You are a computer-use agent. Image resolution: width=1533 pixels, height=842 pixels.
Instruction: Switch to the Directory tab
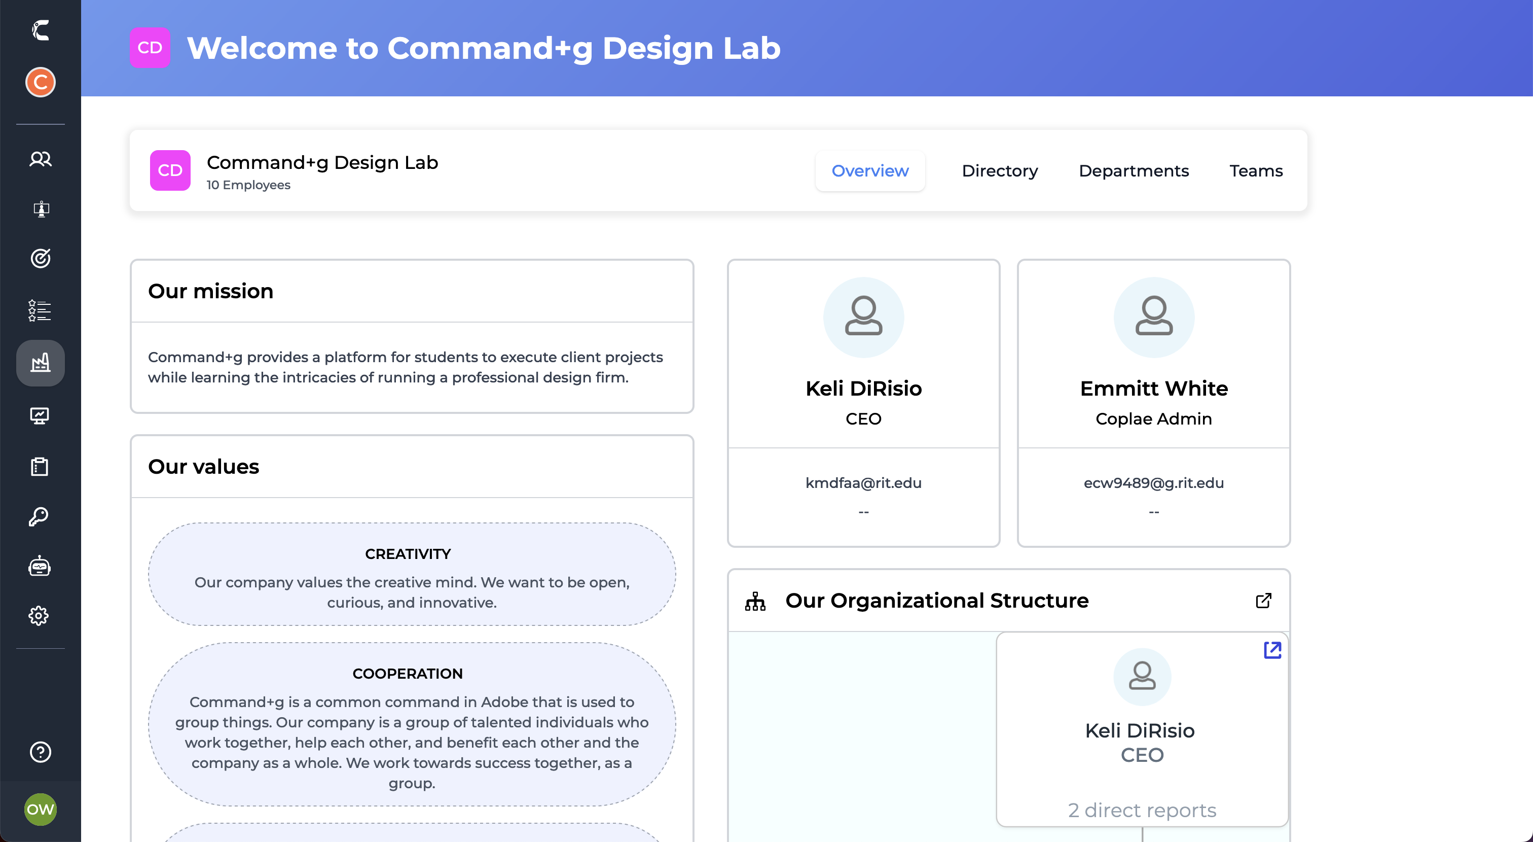click(1000, 170)
